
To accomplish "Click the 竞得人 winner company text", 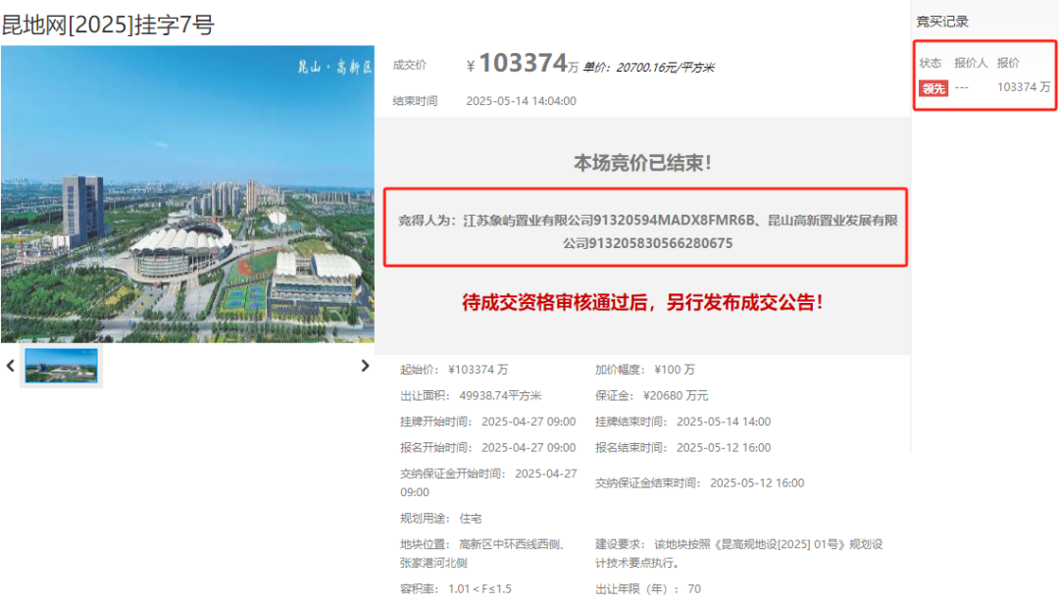I will point(646,231).
